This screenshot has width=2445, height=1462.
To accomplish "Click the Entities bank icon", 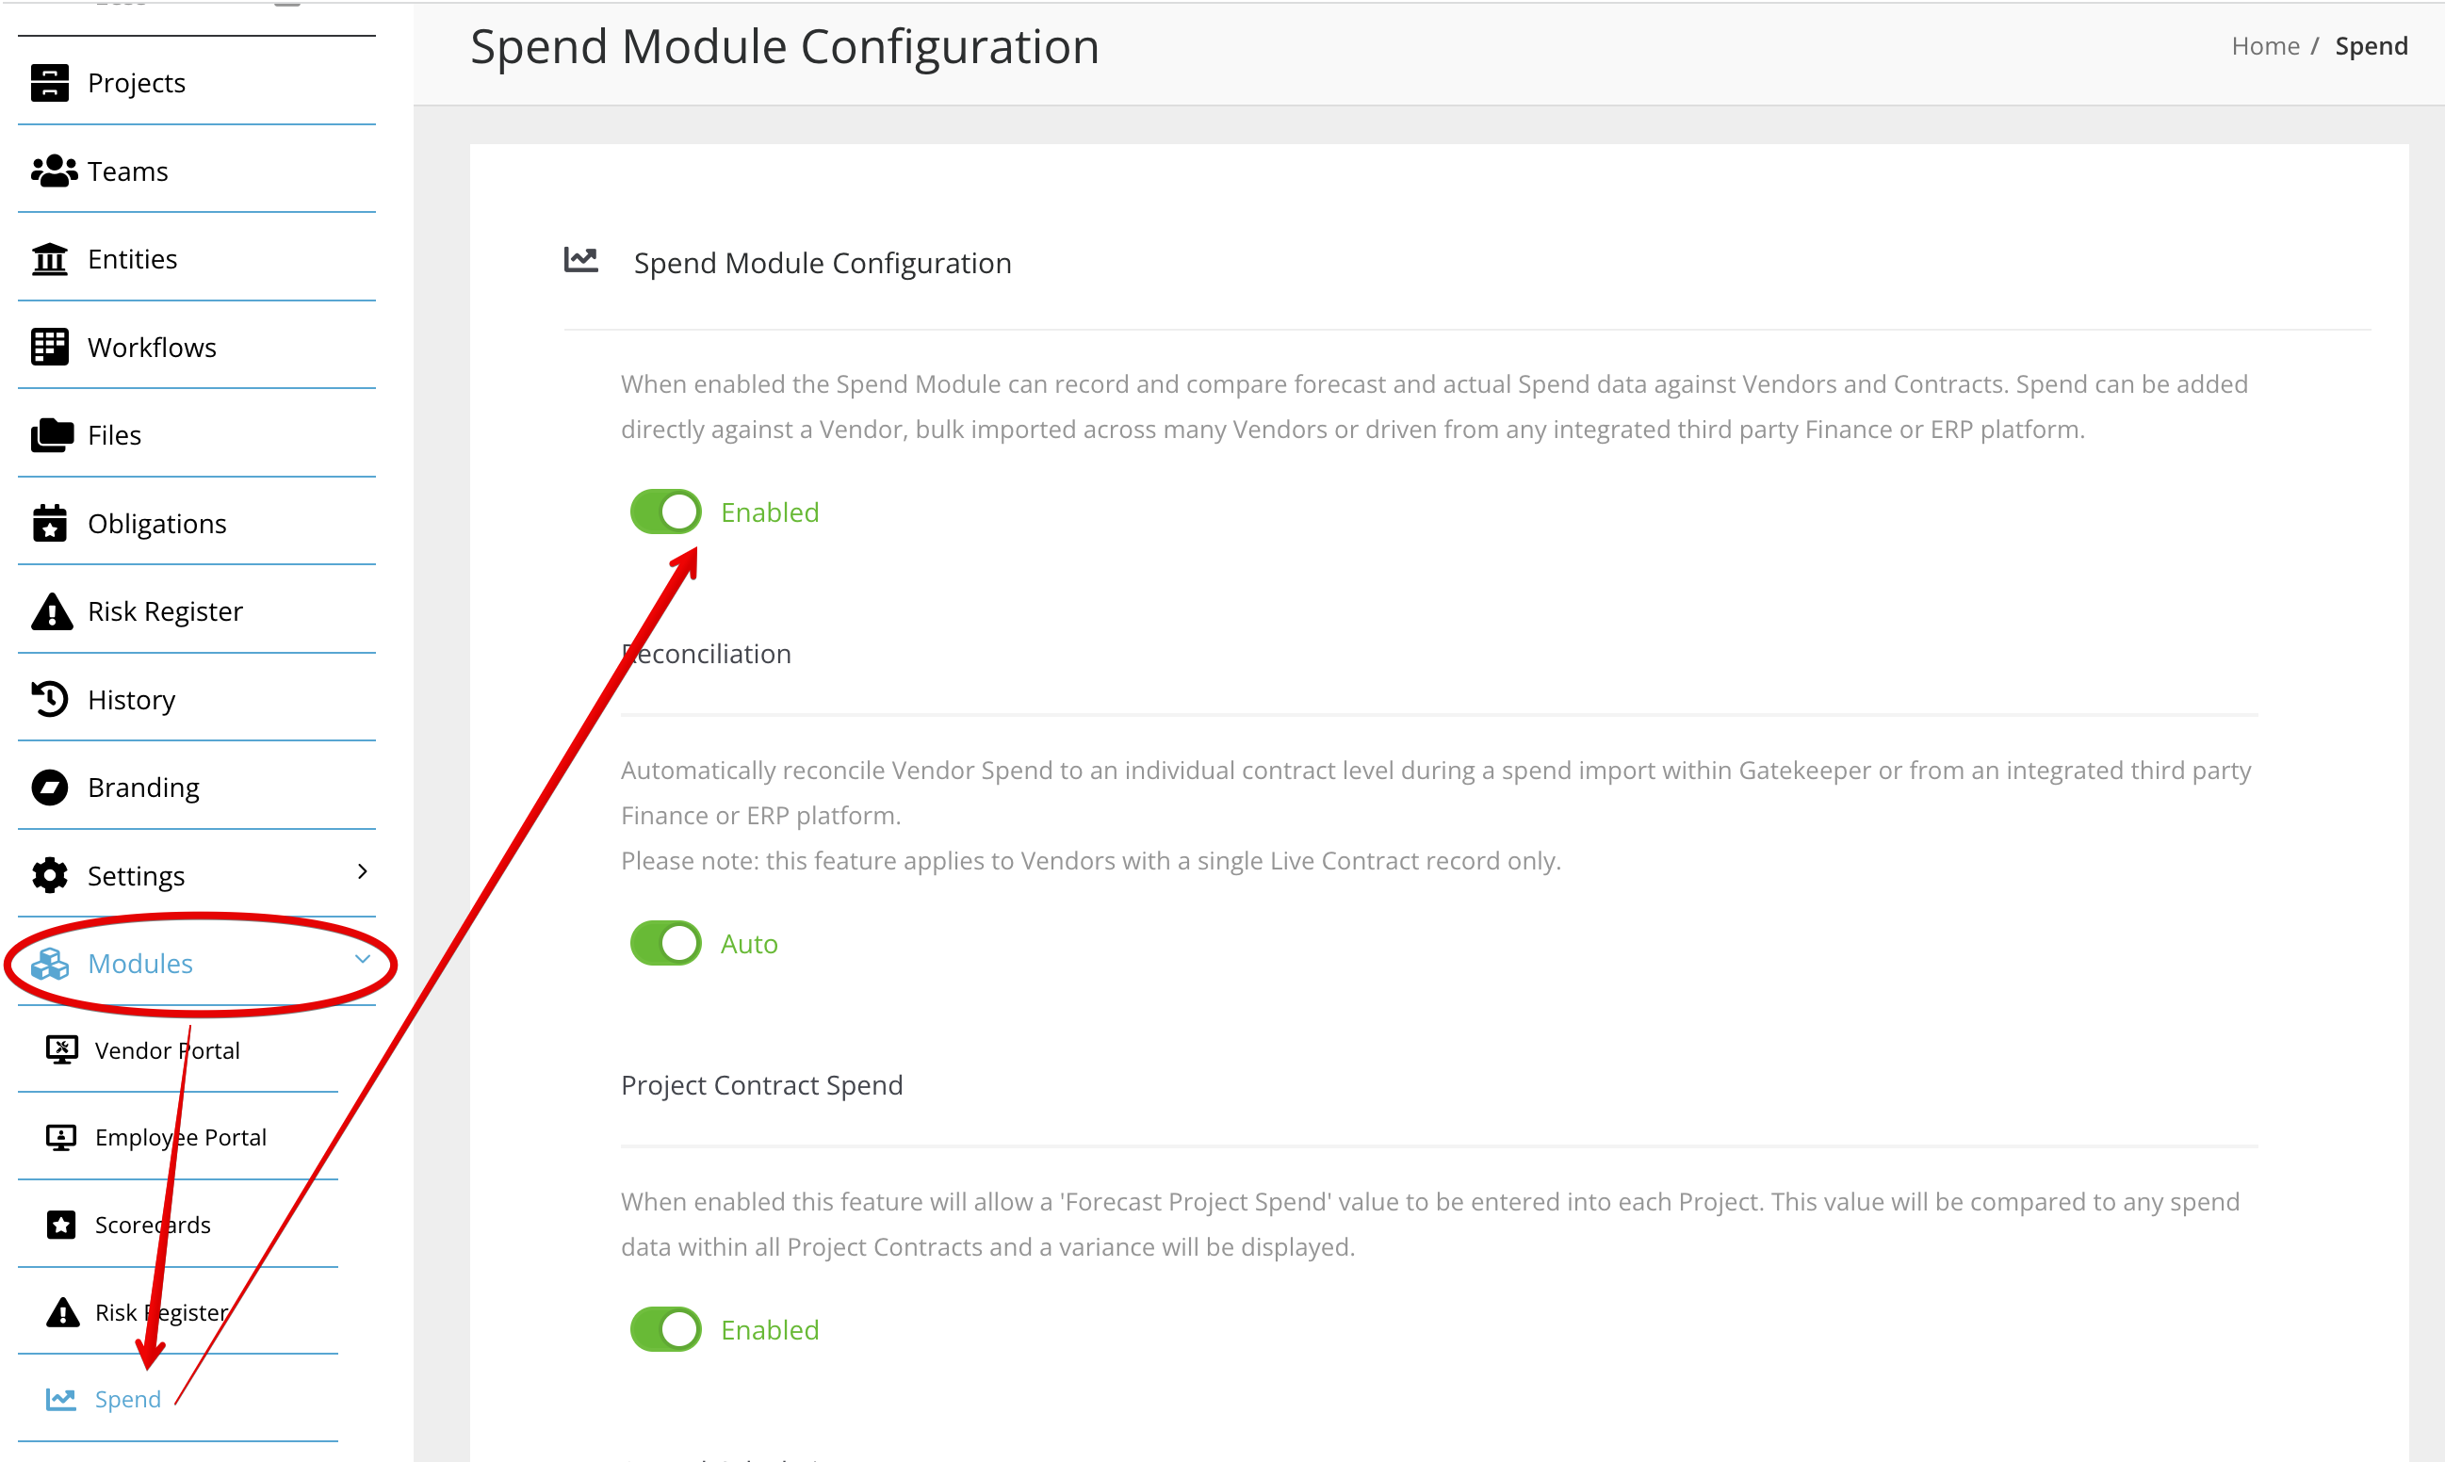I will click(49, 259).
